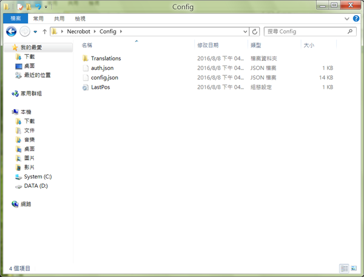Open DATA (D:) drive

[35, 186]
